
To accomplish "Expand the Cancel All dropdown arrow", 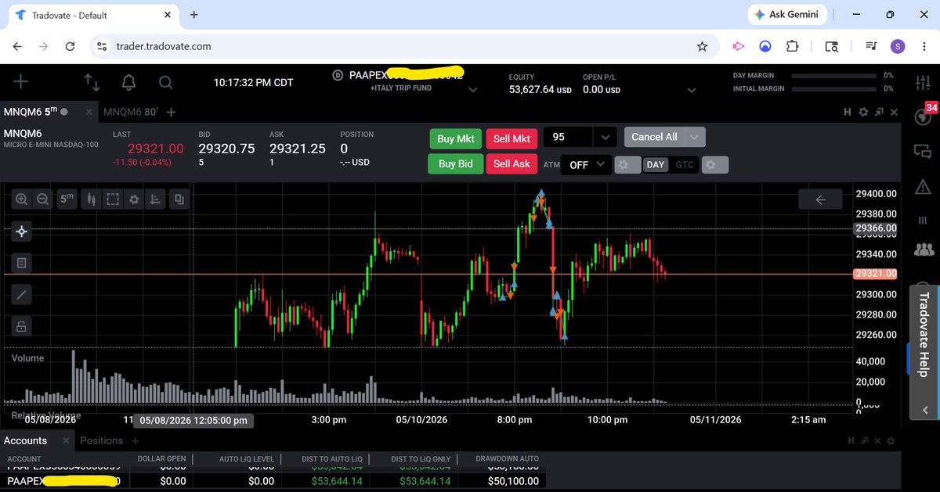I will (695, 137).
